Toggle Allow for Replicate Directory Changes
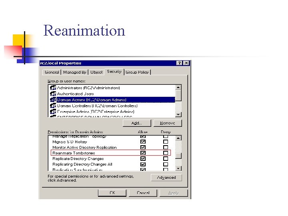 tap(143, 158)
